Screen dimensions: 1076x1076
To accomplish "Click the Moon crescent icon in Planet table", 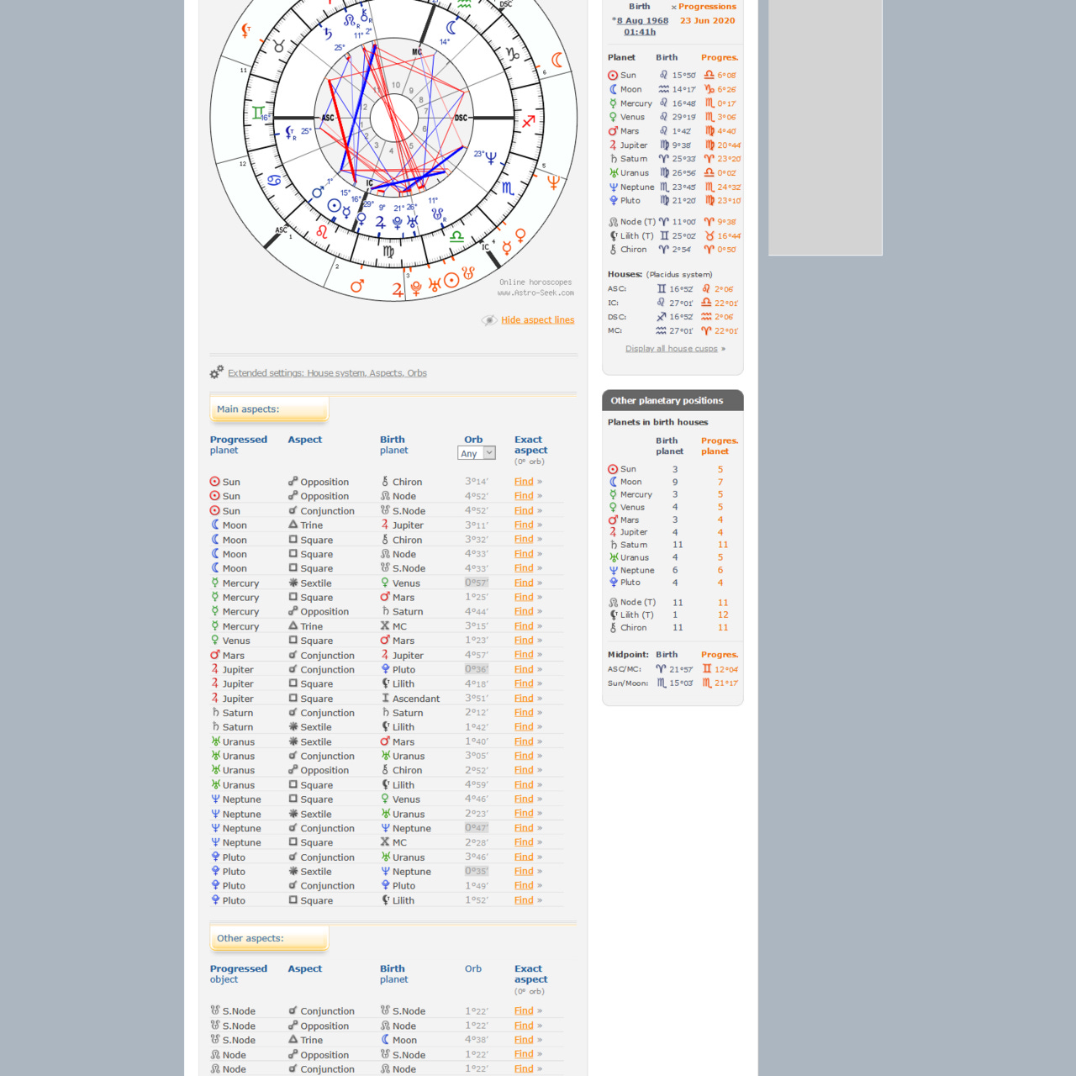I will pyautogui.click(x=613, y=89).
